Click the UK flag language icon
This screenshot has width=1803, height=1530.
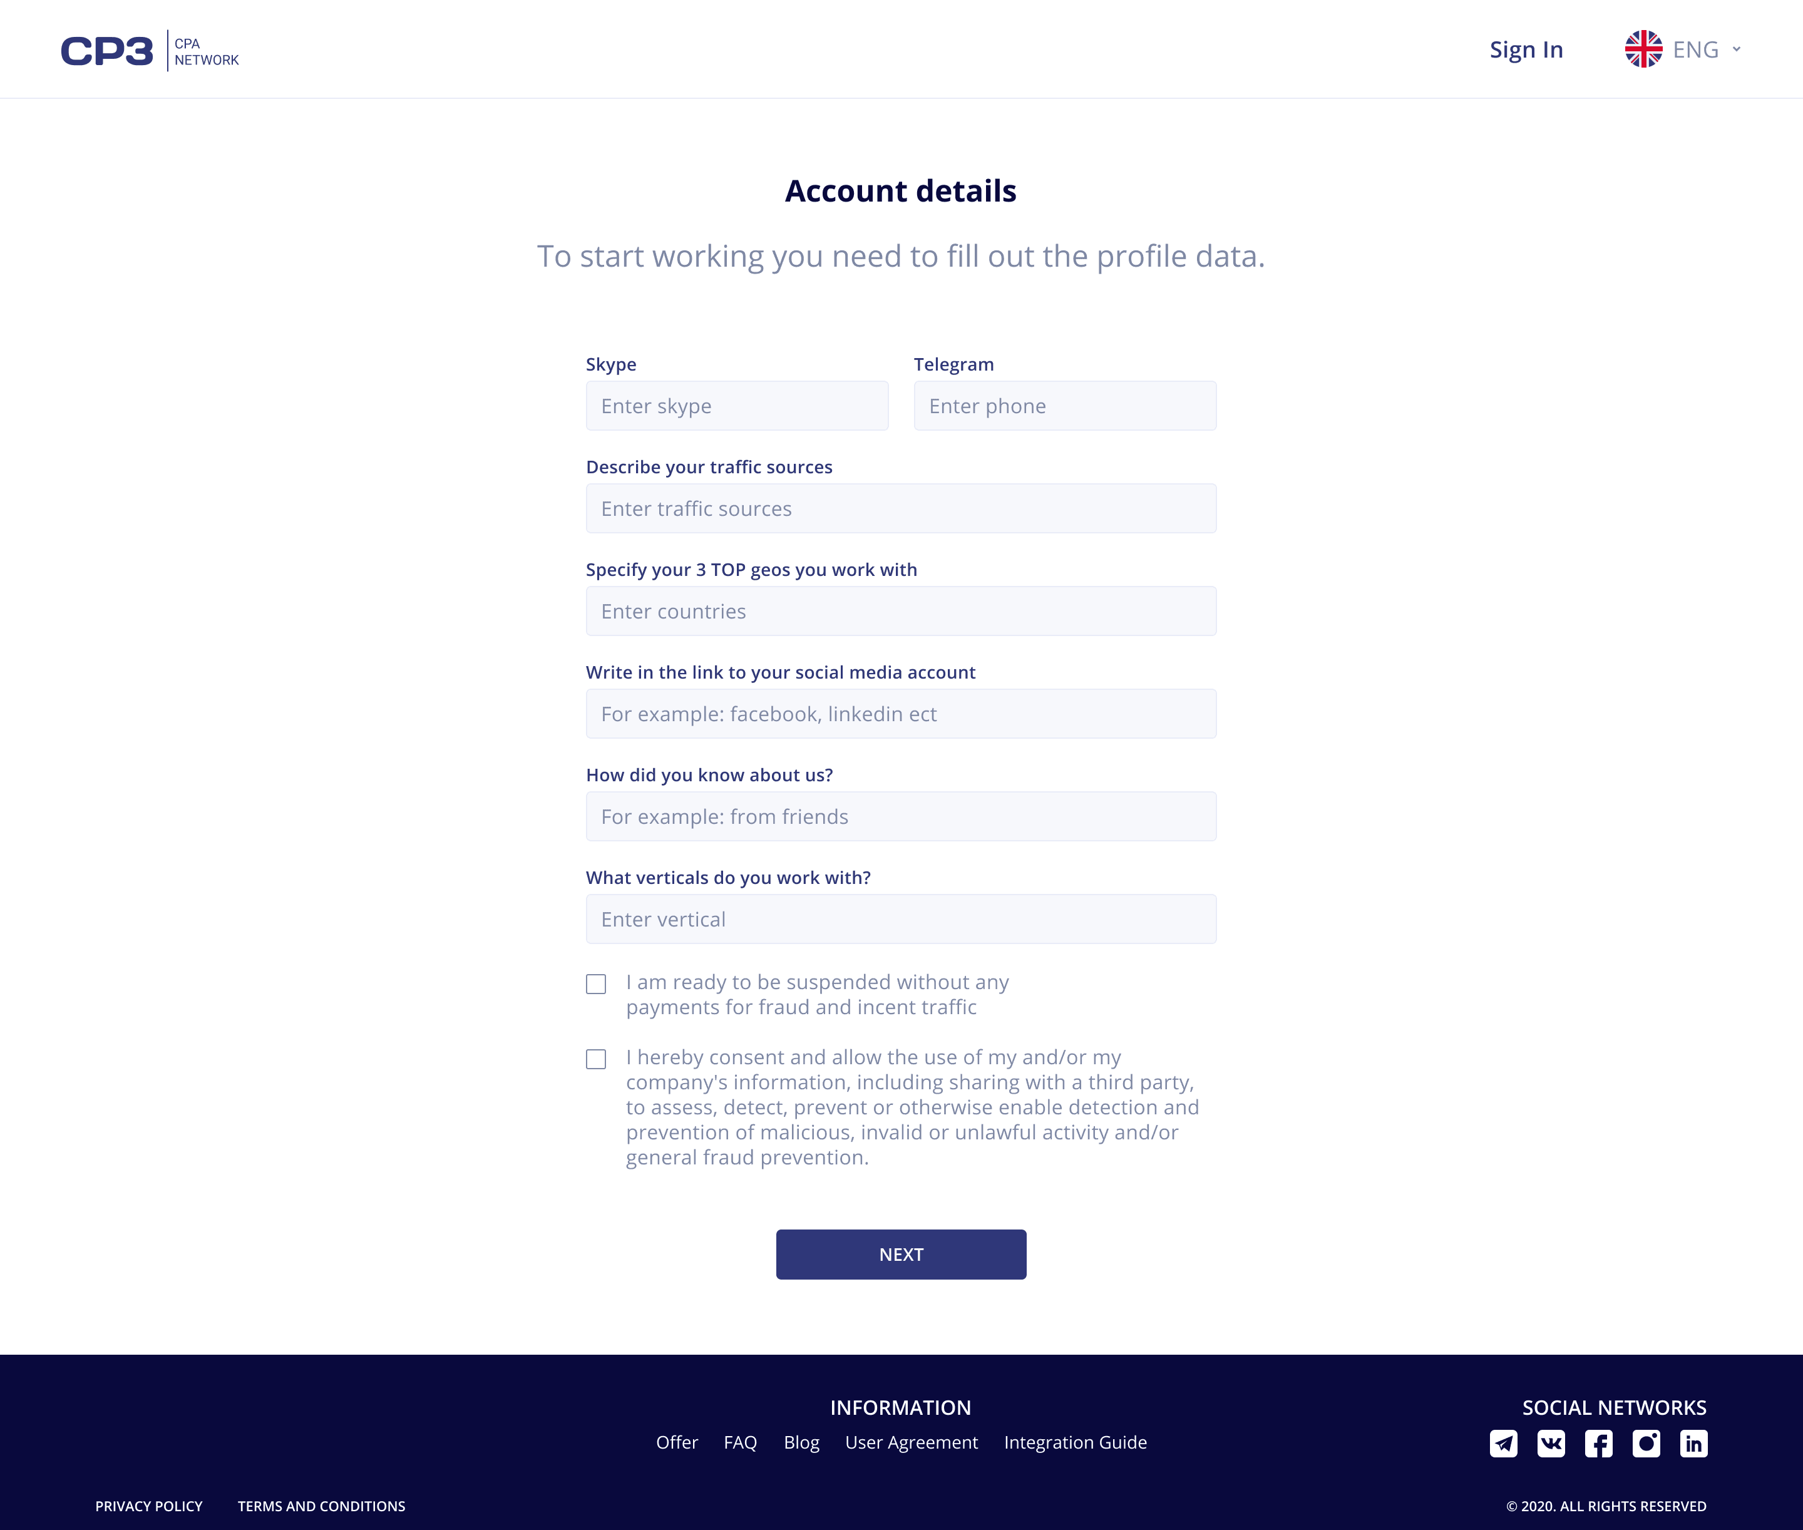(1643, 49)
